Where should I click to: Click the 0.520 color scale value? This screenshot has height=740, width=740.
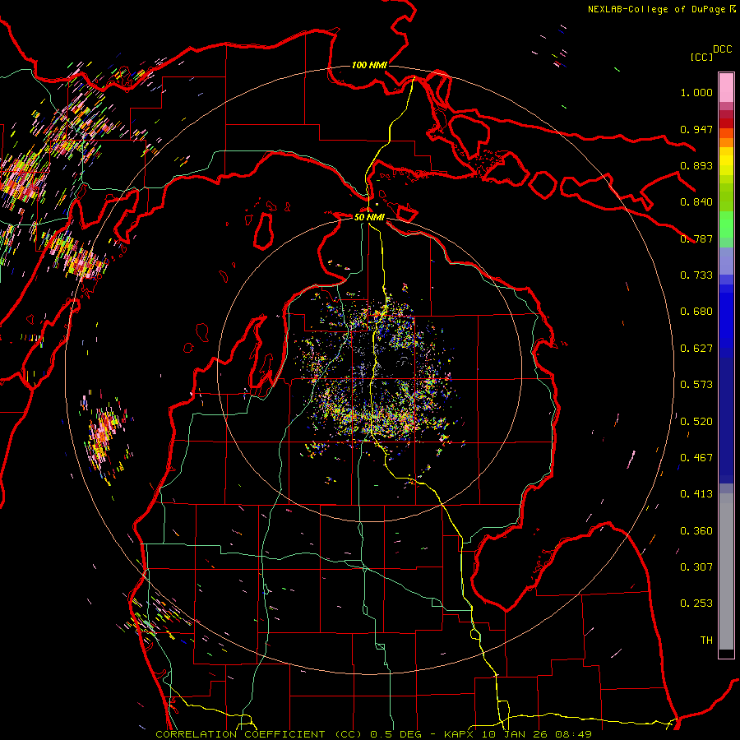[696, 422]
